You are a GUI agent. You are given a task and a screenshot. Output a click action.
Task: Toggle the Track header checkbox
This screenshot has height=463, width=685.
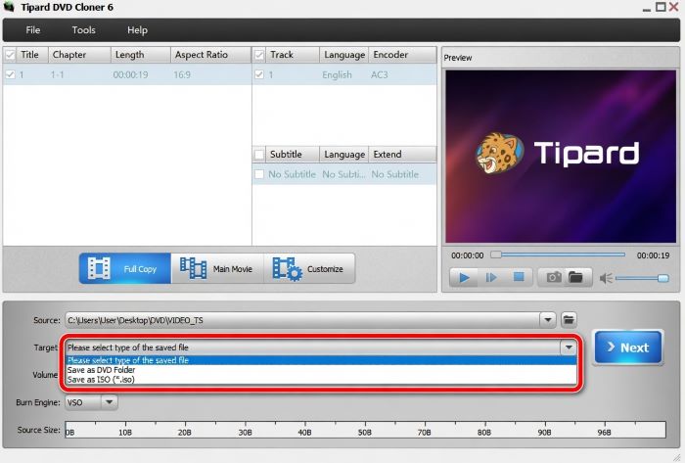click(x=259, y=55)
